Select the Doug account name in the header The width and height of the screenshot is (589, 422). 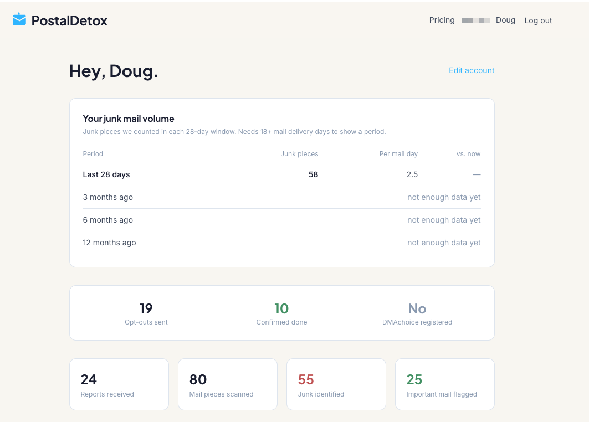[505, 20]
